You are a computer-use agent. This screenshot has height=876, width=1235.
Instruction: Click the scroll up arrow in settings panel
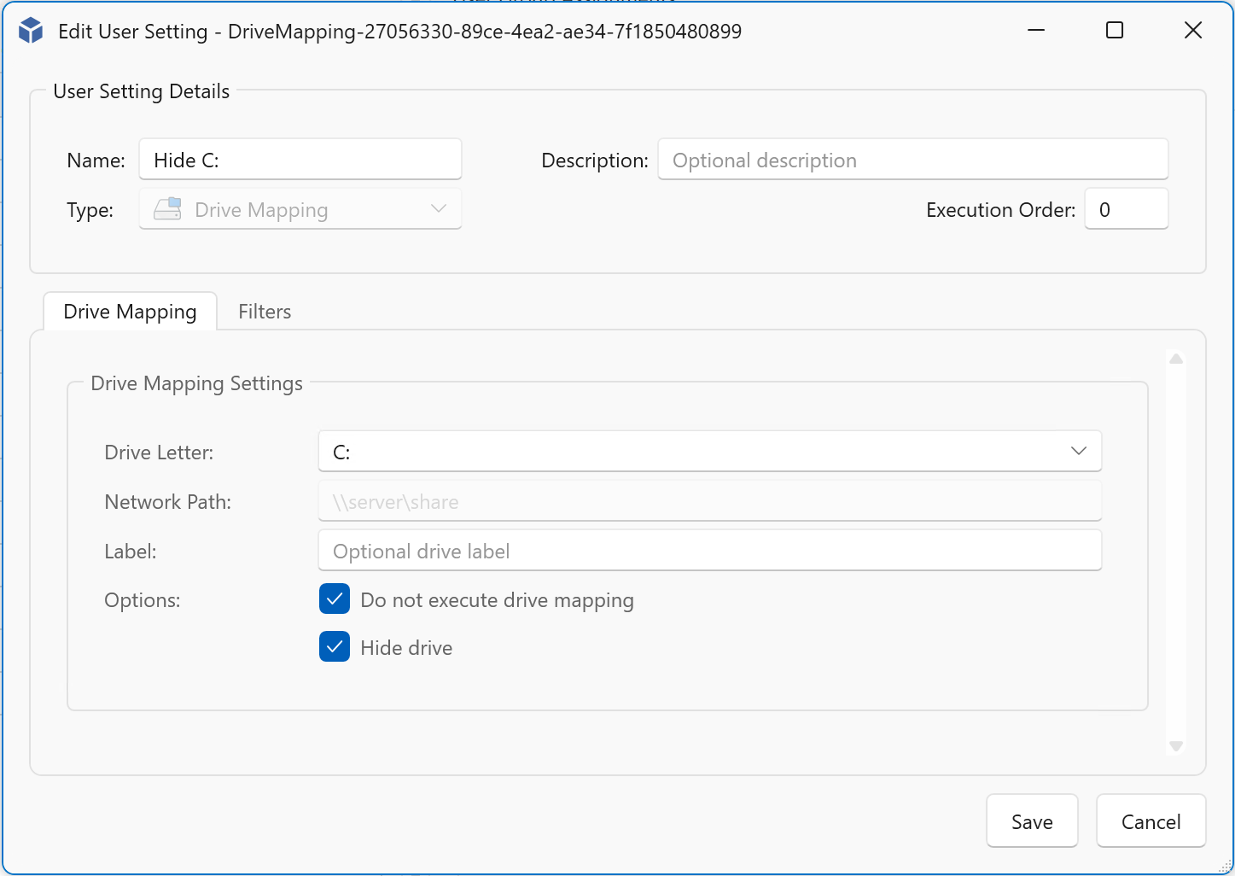point(1176,359)
